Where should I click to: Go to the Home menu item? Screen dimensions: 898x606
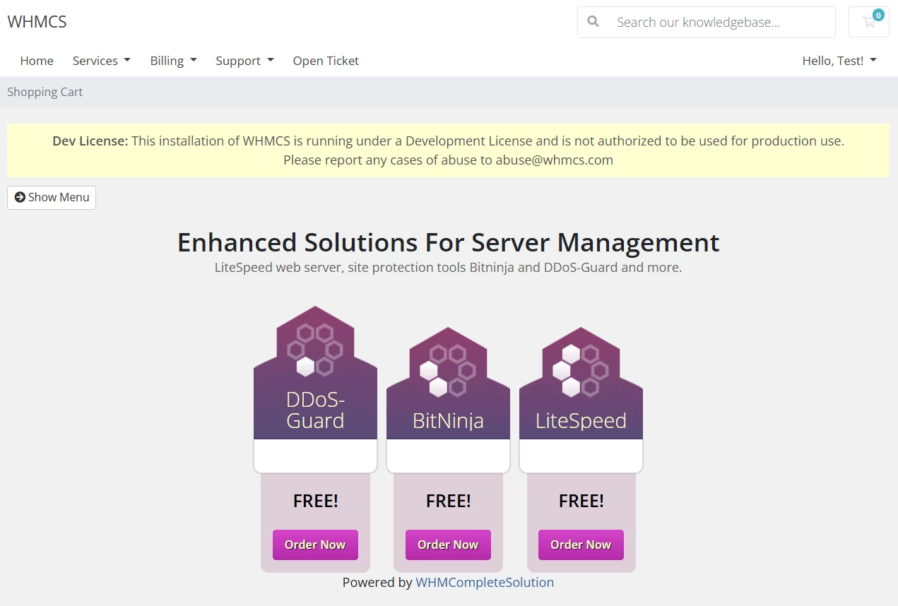click(37, 61)
